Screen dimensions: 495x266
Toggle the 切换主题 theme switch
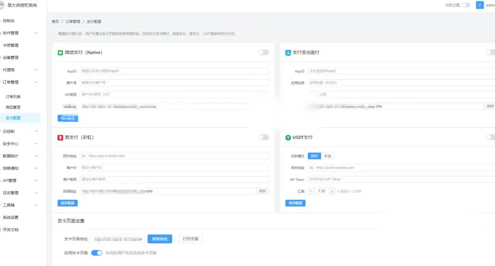click(x=466, y=5)
